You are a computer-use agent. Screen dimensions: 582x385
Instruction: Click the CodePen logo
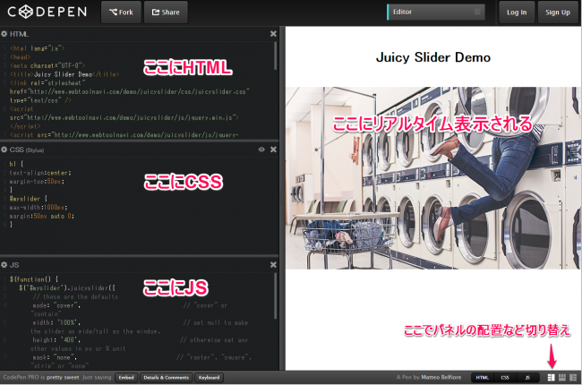(x=47, y=12)
